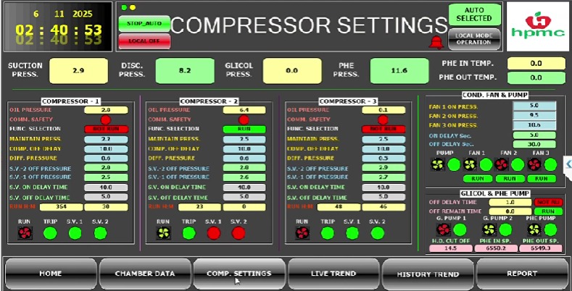This screenshot has width=572, height=291.
Task: Click Compressor 2 COMM. SAFETY red lamp
Action: pyautogui.click(x=244, y=119)
